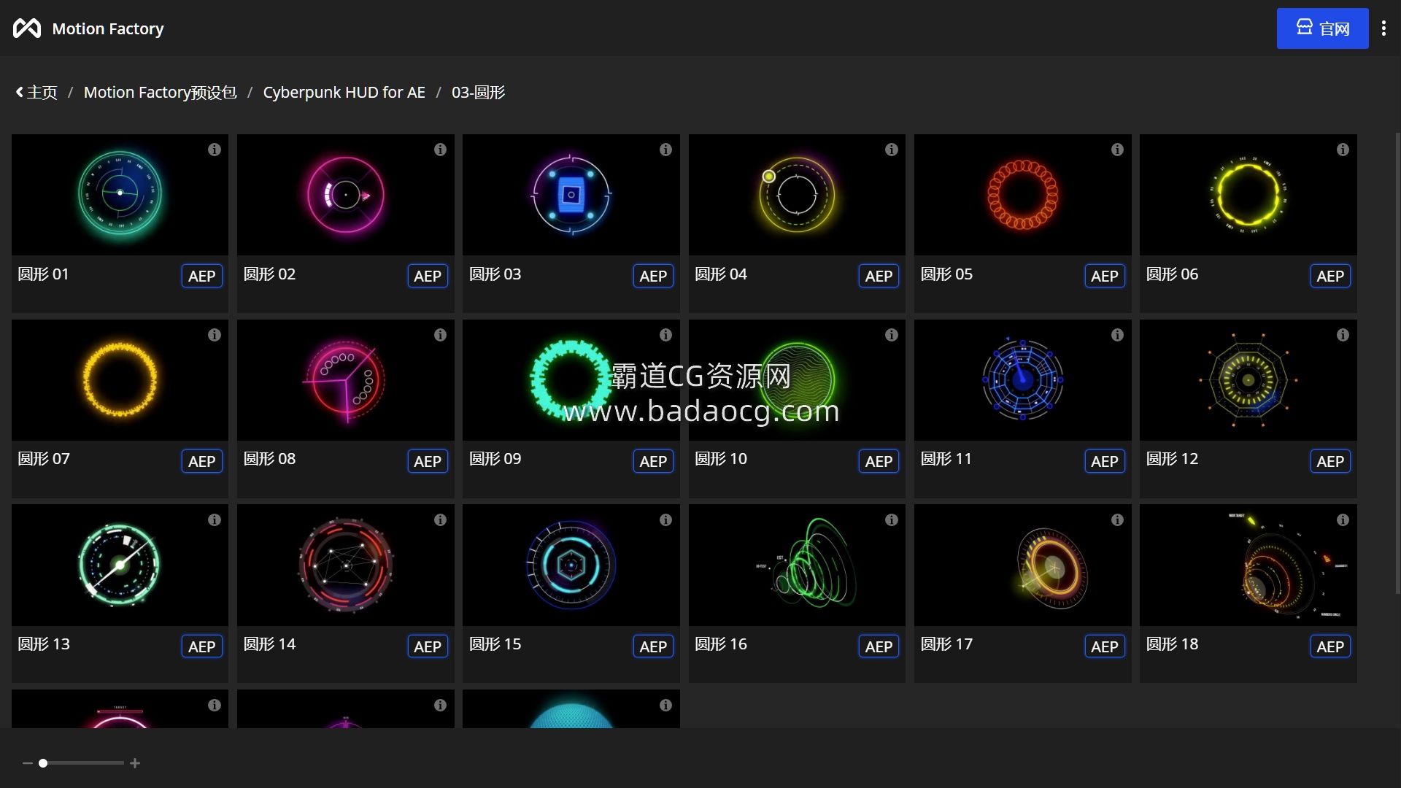The width and height of the screenshot is (1401, 788).
Task: Open the three-dot options menu
Action: pos(1383,28)
